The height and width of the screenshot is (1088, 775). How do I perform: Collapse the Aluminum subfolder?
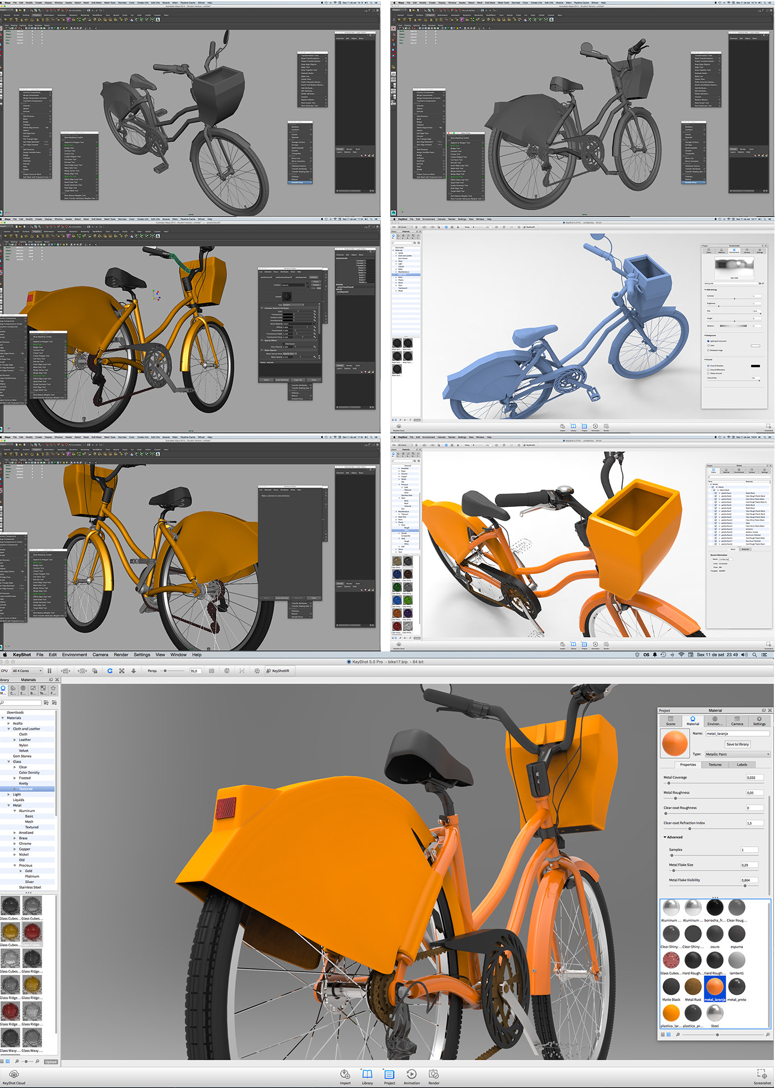(x=15, y=811)
